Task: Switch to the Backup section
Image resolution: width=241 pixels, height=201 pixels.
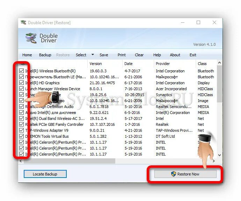Action: [45, 55]
